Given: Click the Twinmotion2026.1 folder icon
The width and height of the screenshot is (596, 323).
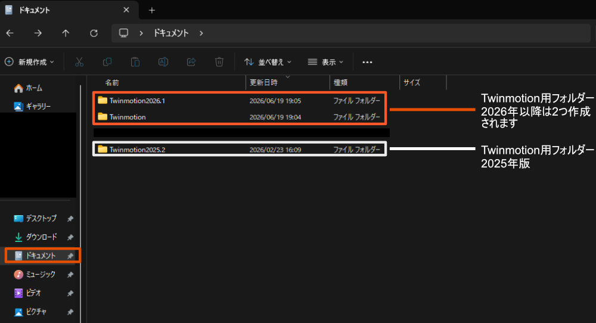Looking at the screenshot, I should 103,100.
